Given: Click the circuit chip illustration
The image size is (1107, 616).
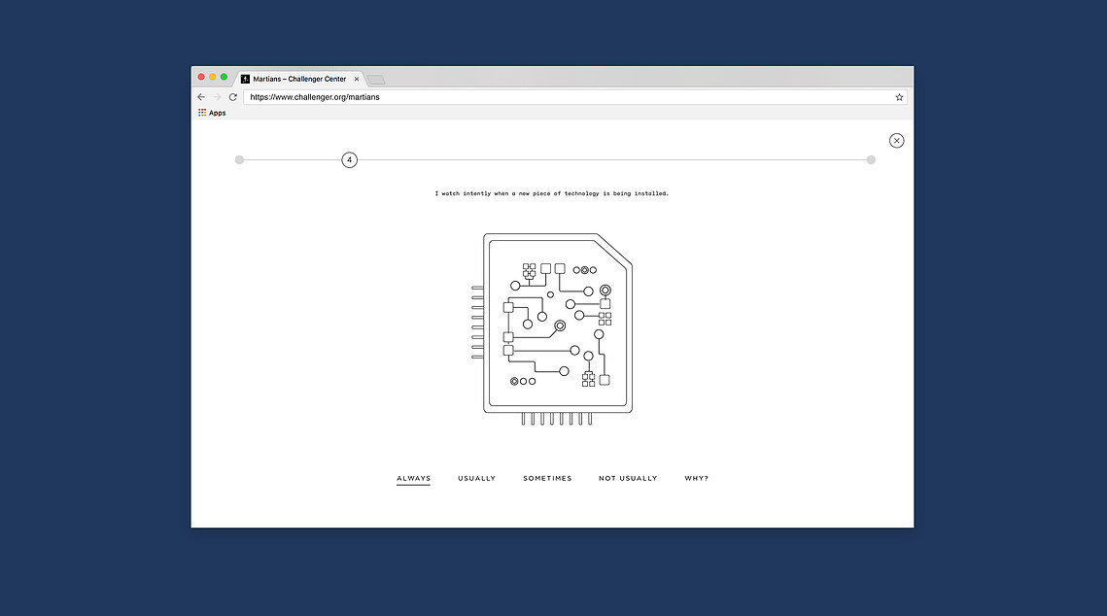Looking at the screenshot, I should tap(552, 328).
